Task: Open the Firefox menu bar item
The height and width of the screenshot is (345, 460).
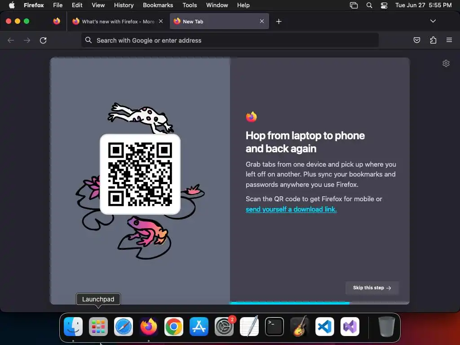Action: tap(34, 5)
